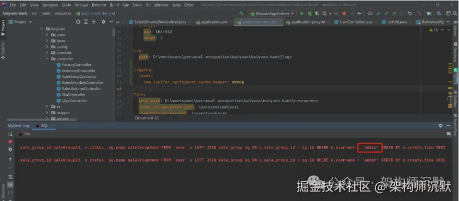Show hidden editor tabs chevron

pos(448,22)
